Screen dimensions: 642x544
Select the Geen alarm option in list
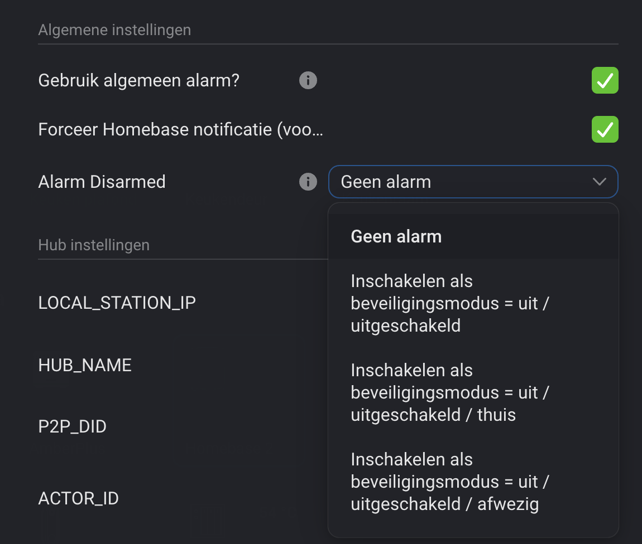396,236
